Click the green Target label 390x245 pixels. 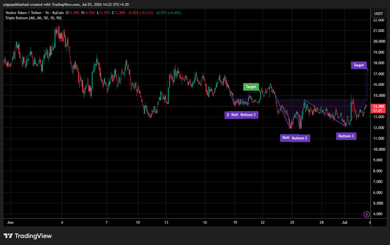tap(251, 86)
